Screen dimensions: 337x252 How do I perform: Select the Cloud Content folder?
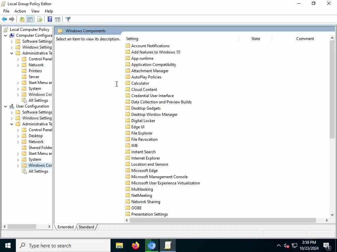(144, 89)
